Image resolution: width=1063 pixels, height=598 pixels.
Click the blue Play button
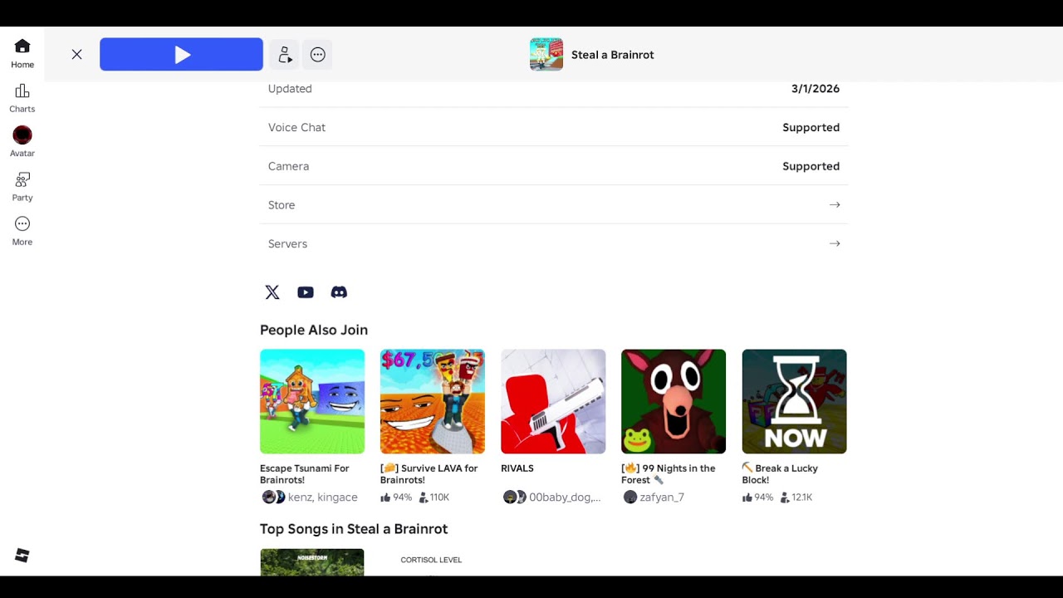tap(181, 55)
